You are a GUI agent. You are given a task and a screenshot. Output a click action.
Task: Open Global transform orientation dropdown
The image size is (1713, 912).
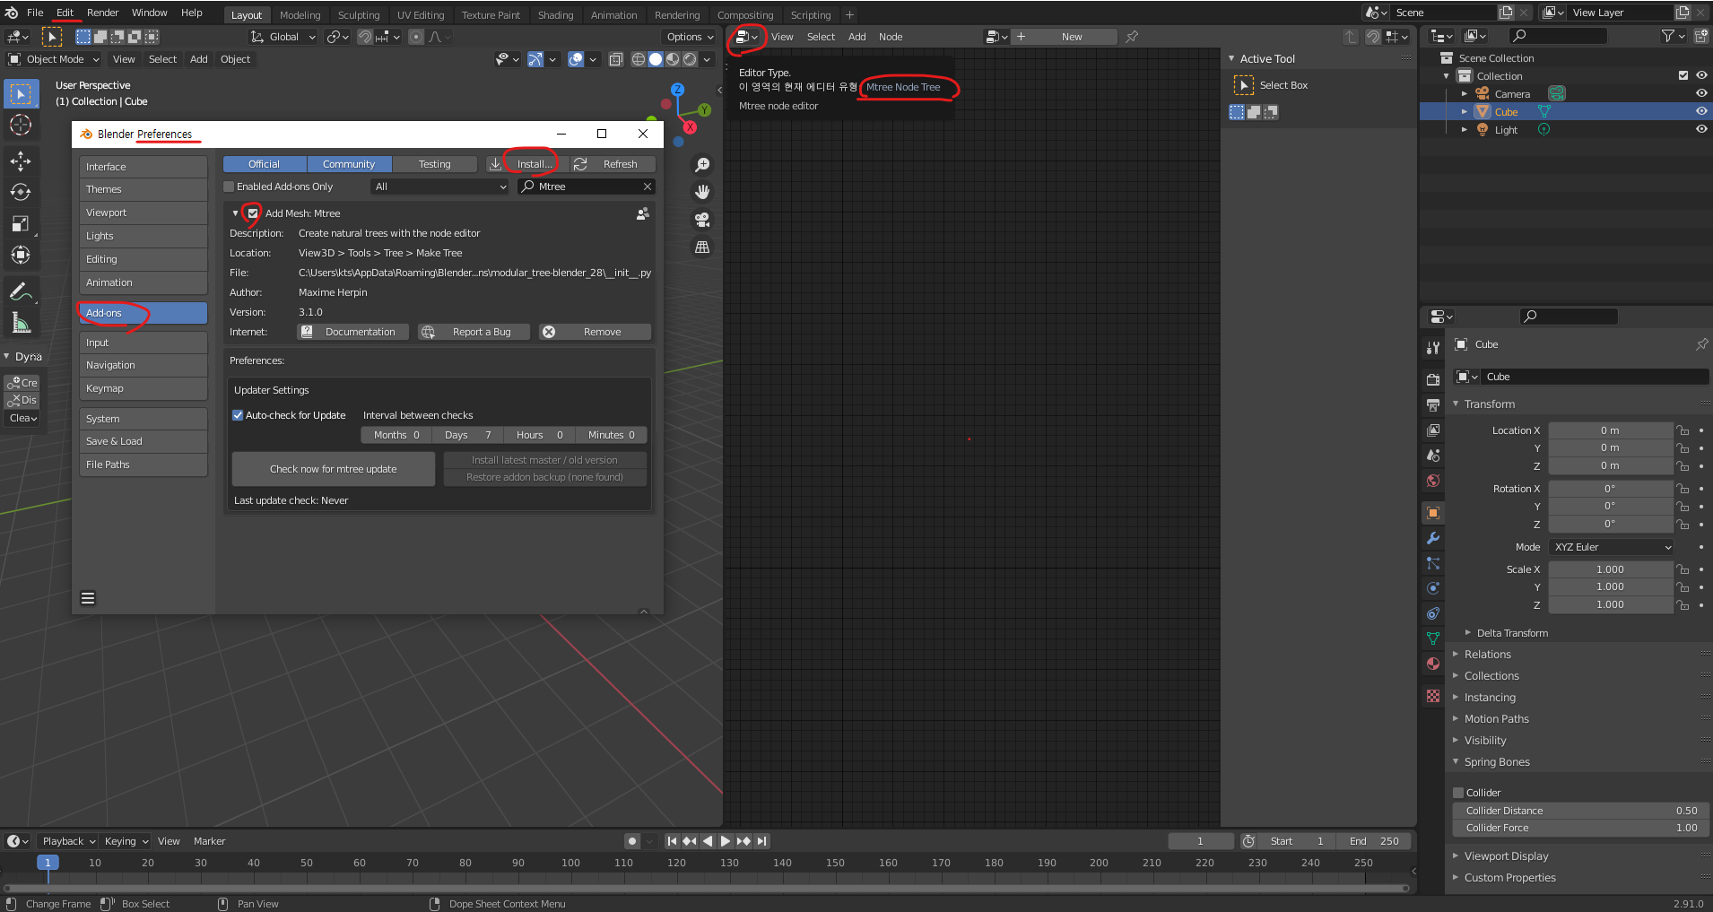tap(283, 37)
